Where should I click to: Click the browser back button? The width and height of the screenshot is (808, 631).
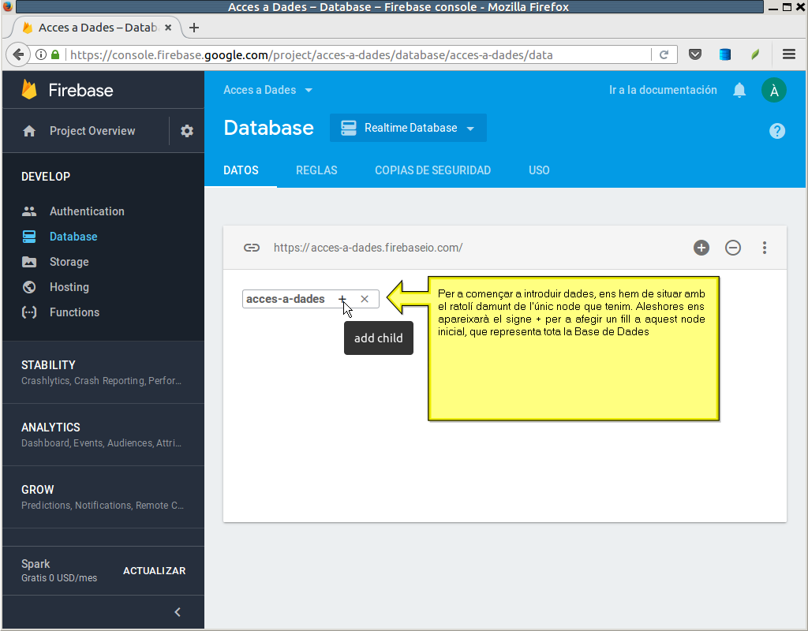tap(18, 54)
